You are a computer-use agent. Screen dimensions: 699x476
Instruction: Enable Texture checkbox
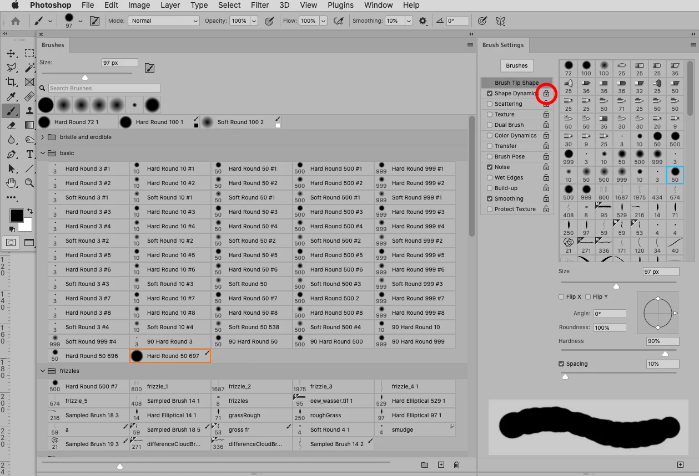489,115
